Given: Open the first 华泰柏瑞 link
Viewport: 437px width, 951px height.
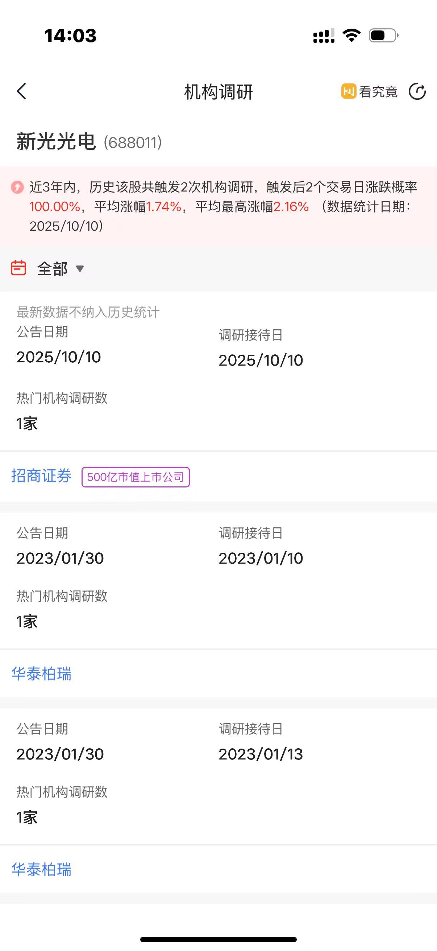Looking at the screenshot, I should pyautogui.click(x=41, y=674).
